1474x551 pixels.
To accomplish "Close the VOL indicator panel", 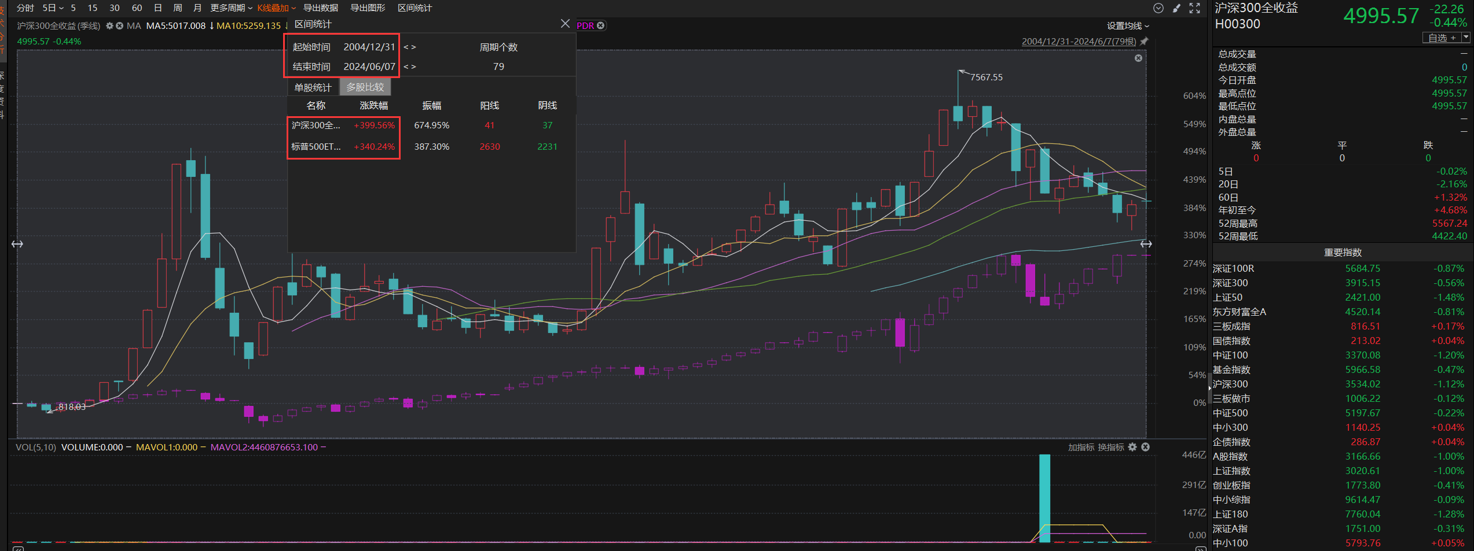I will [1145, 447].
